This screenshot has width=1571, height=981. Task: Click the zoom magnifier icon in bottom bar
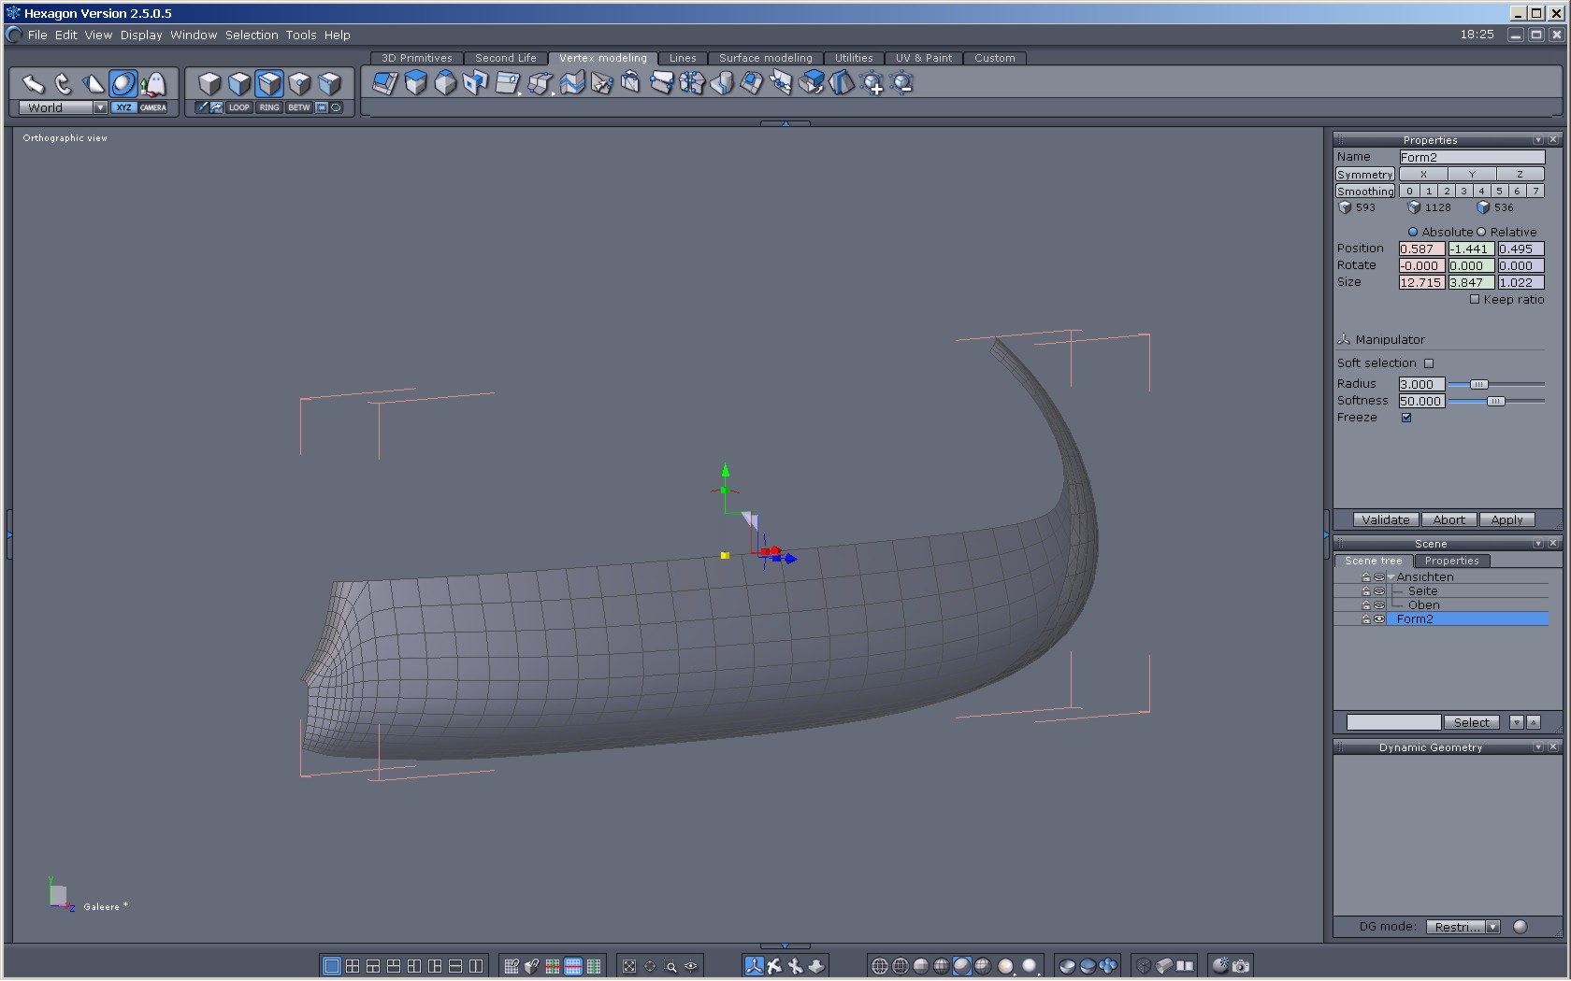670,966
